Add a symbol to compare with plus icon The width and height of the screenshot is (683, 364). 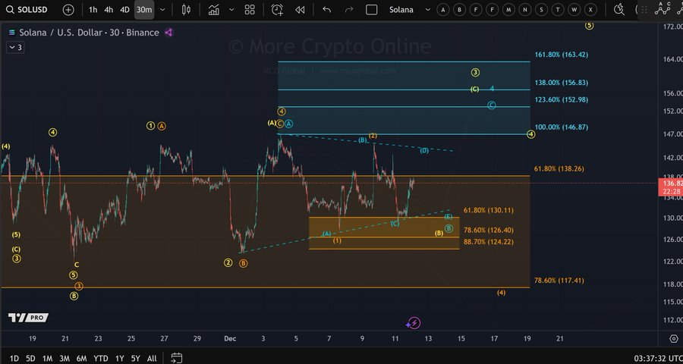point(68,10)
